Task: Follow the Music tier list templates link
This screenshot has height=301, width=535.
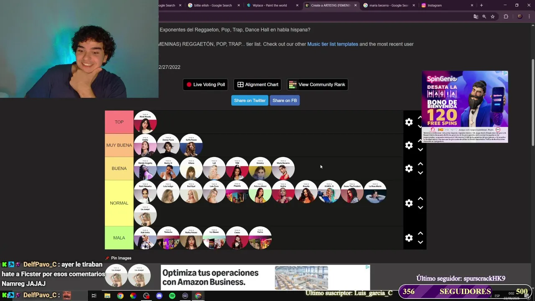Action: coord(333,44)
